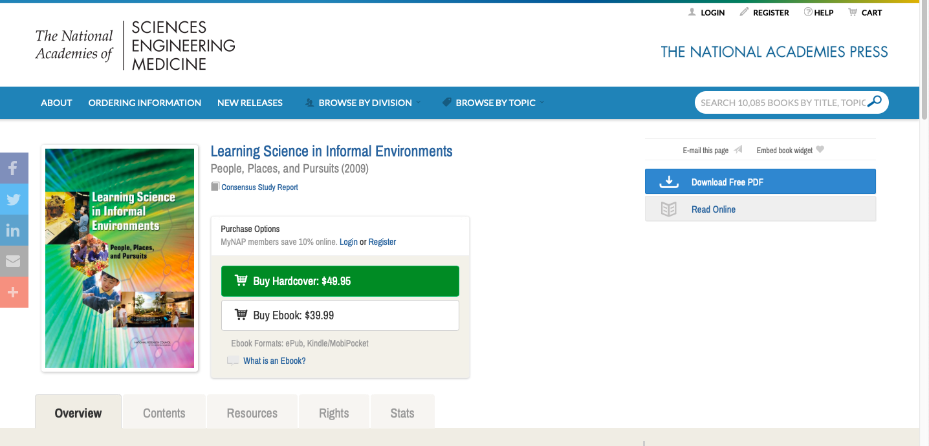Click the Login link in Purchase Options
The height and width of the screenshot is (446, 929).
[x=349, y=242]
